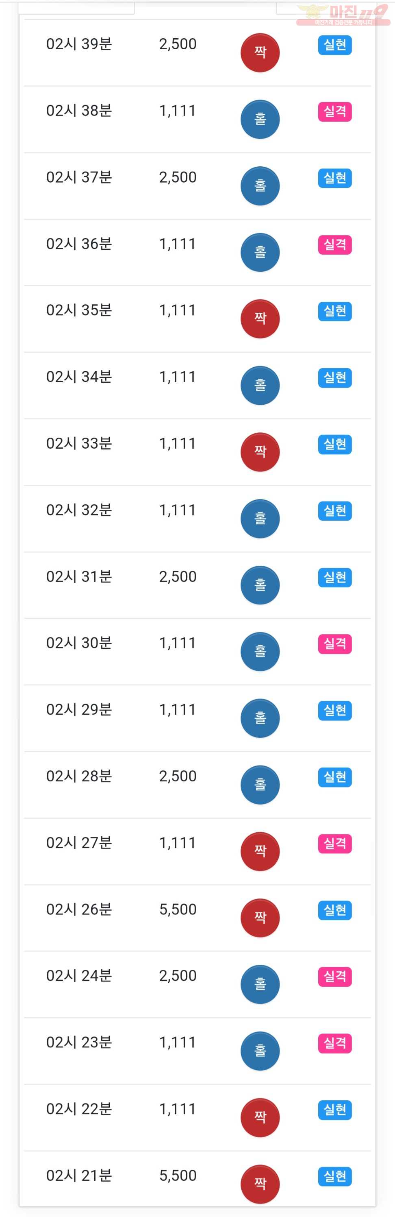Image resolution: width=395 pixels, height=1217 pixels.
Task: Select the 02시 34분 time entry
Action: 79,377
